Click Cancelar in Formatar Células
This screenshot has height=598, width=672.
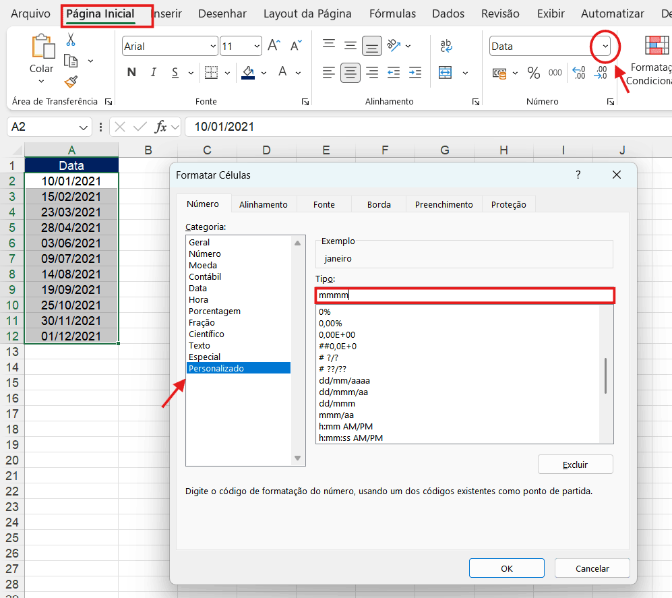592,568
